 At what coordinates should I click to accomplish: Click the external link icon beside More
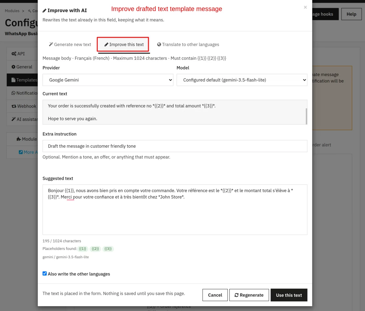(21, 152)
